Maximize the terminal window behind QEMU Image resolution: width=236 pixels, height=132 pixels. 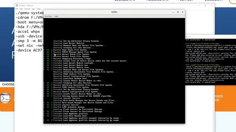pos(233,37)
